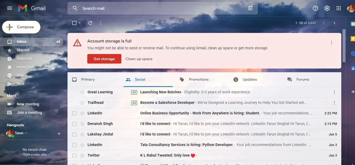Star the Twitter email

point(82,155)
